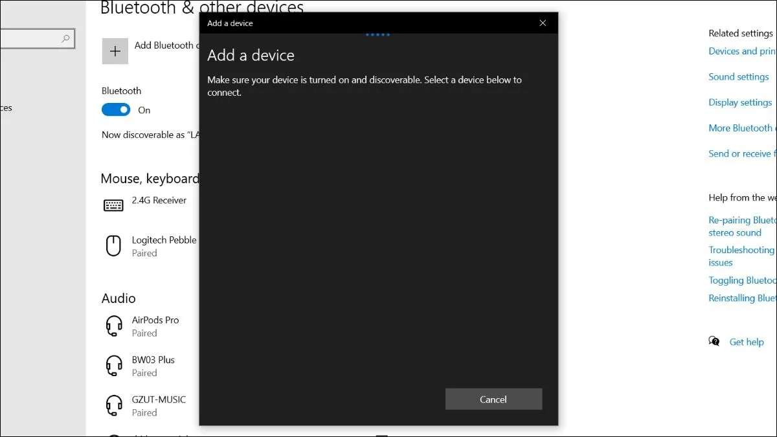777x437 pixels.
Task: Open Sound settings link
Action: (738, 76)
